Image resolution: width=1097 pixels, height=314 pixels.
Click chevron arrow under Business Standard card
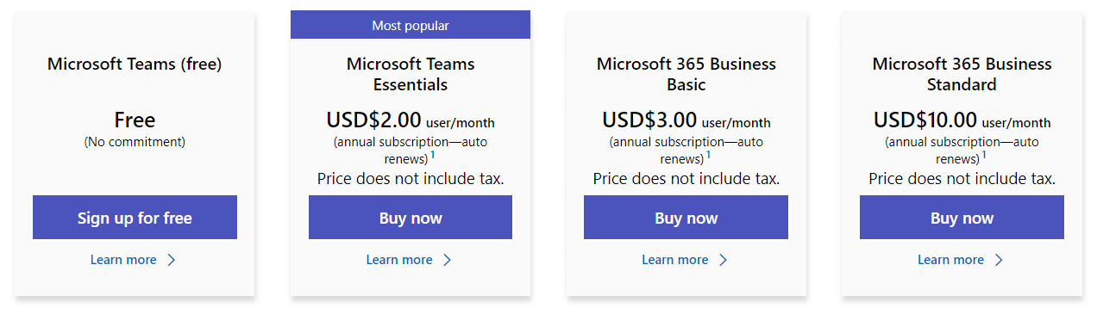[x=999, y=260]
